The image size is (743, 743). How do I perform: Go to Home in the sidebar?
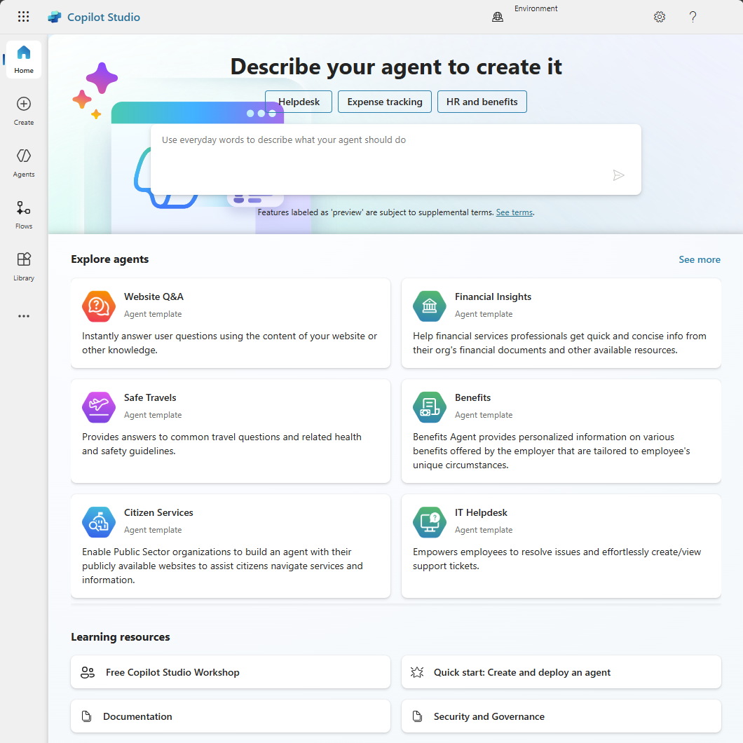24,60
